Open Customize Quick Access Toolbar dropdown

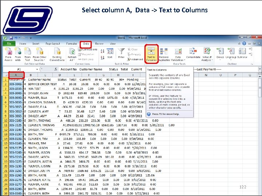point(31,38)
